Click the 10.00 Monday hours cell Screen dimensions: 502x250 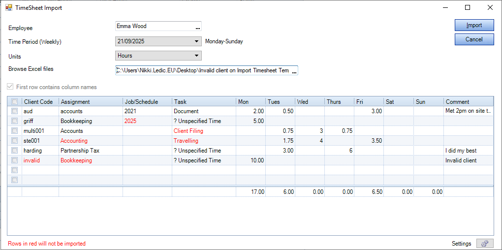pyautogui.click(x=251, y=160)
